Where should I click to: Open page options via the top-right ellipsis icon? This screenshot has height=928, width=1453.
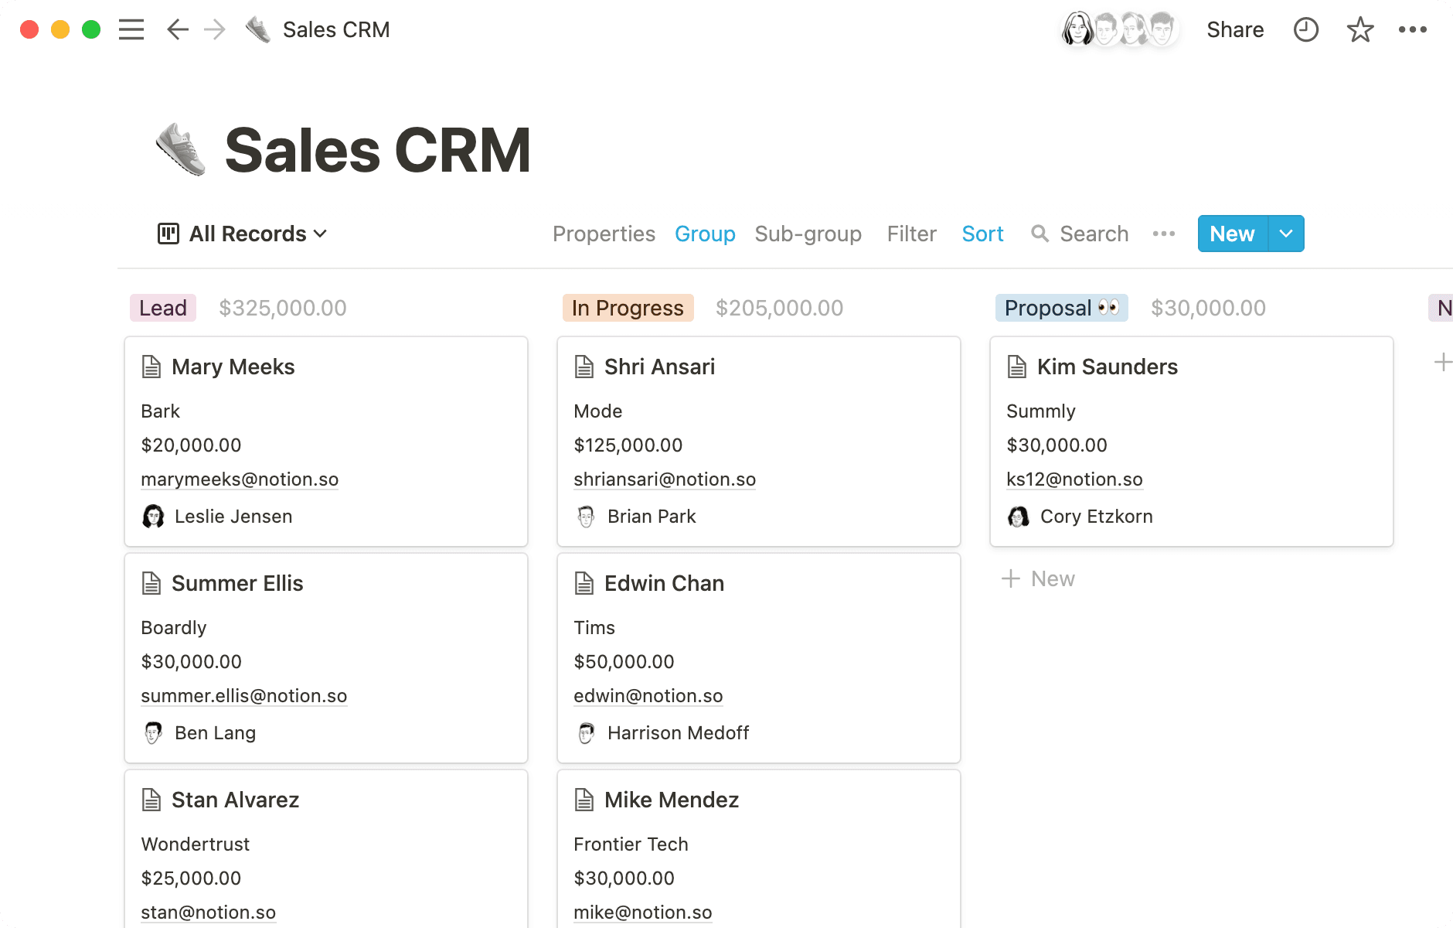click(1414, 29)
